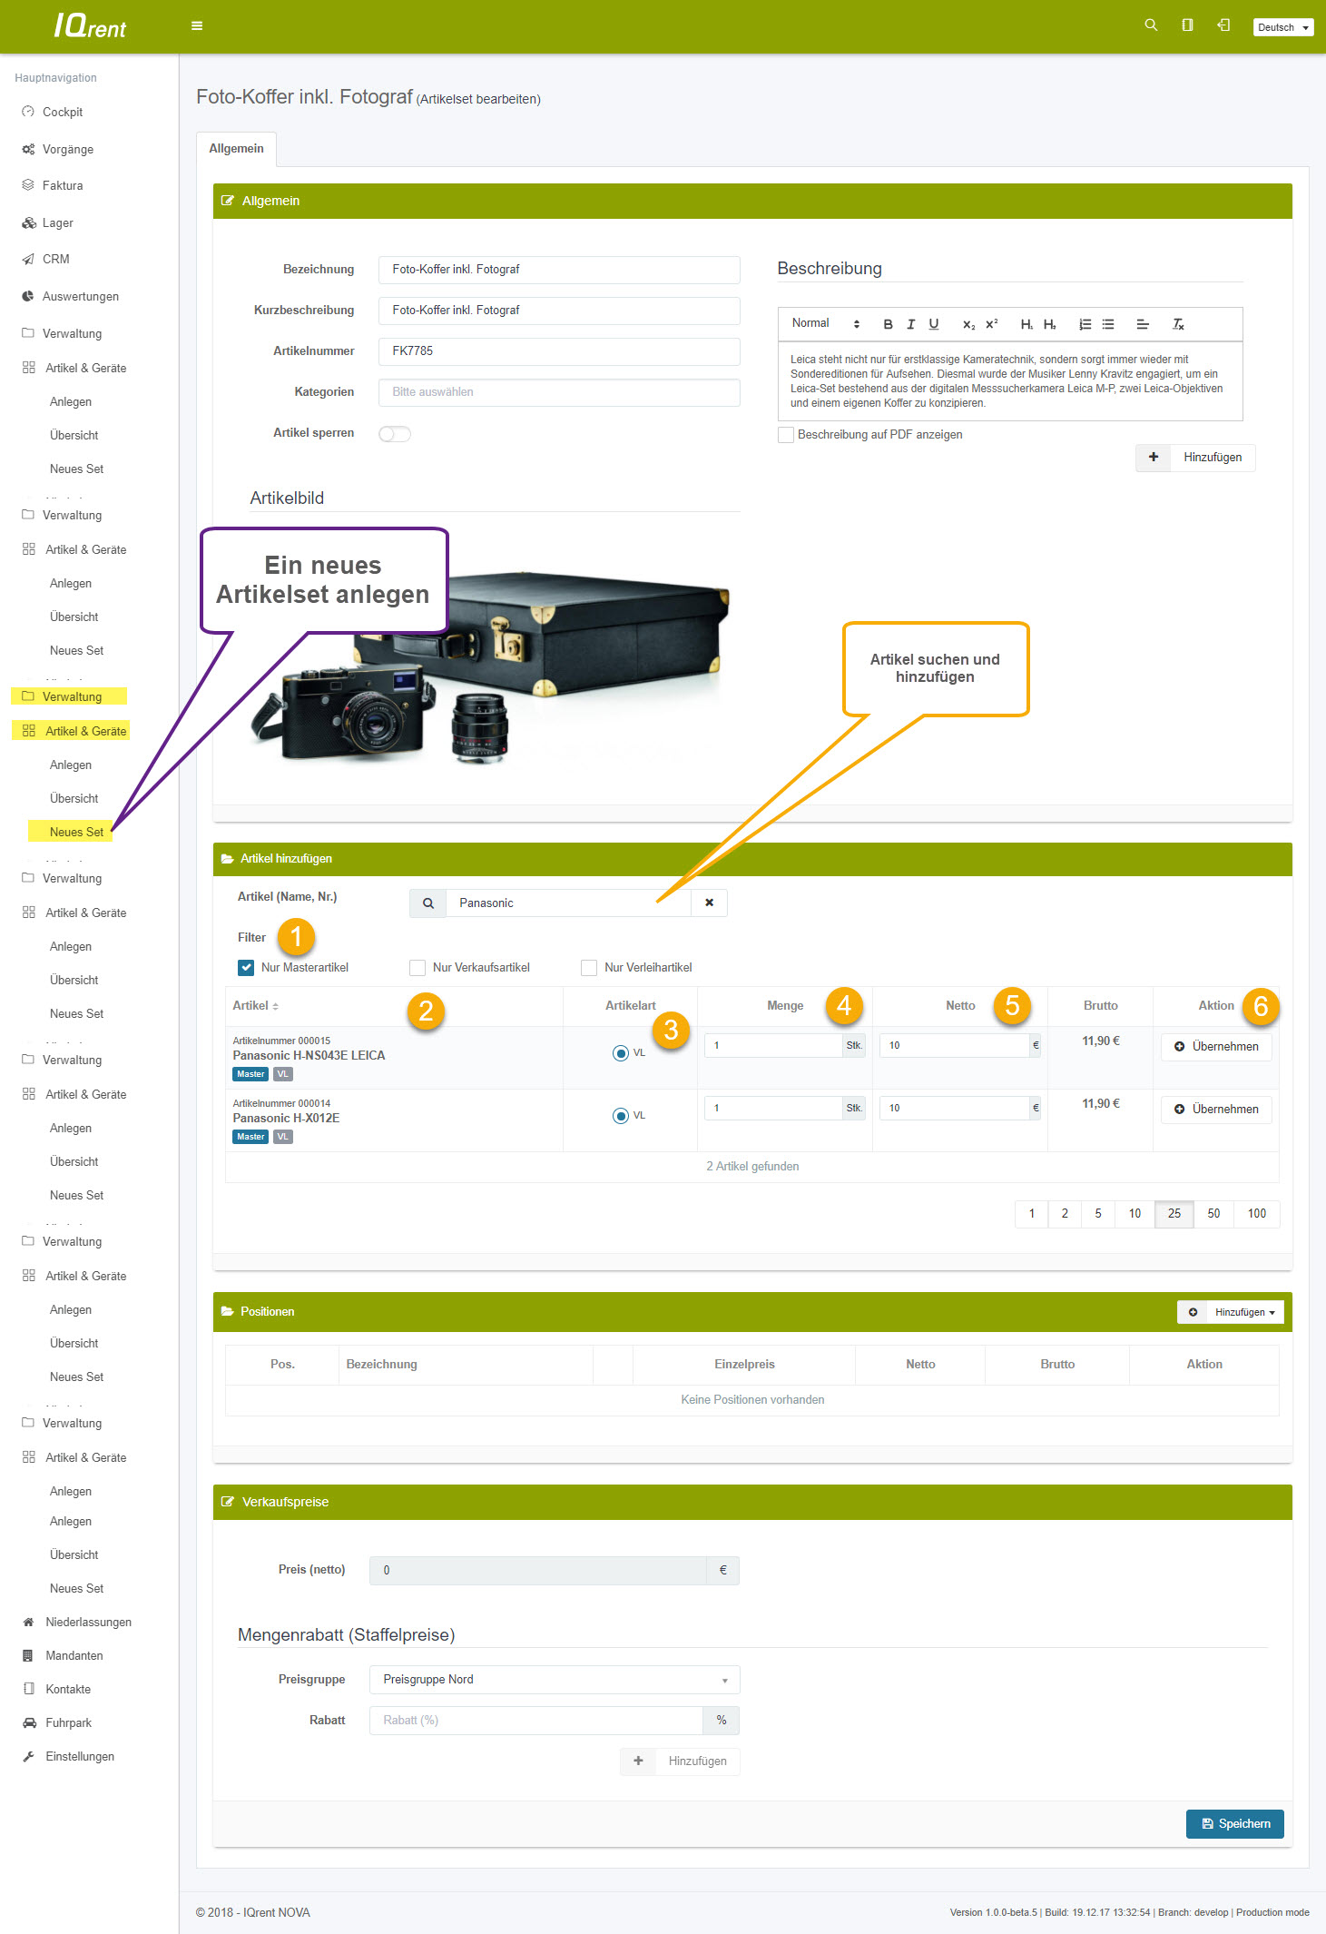Open the search icon in top bar
Image resolution: width=1326 pixels, height=1934 pixels.
[1151, 25]
